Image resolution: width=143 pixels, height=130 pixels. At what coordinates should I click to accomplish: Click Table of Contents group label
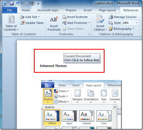pos(24,34)
